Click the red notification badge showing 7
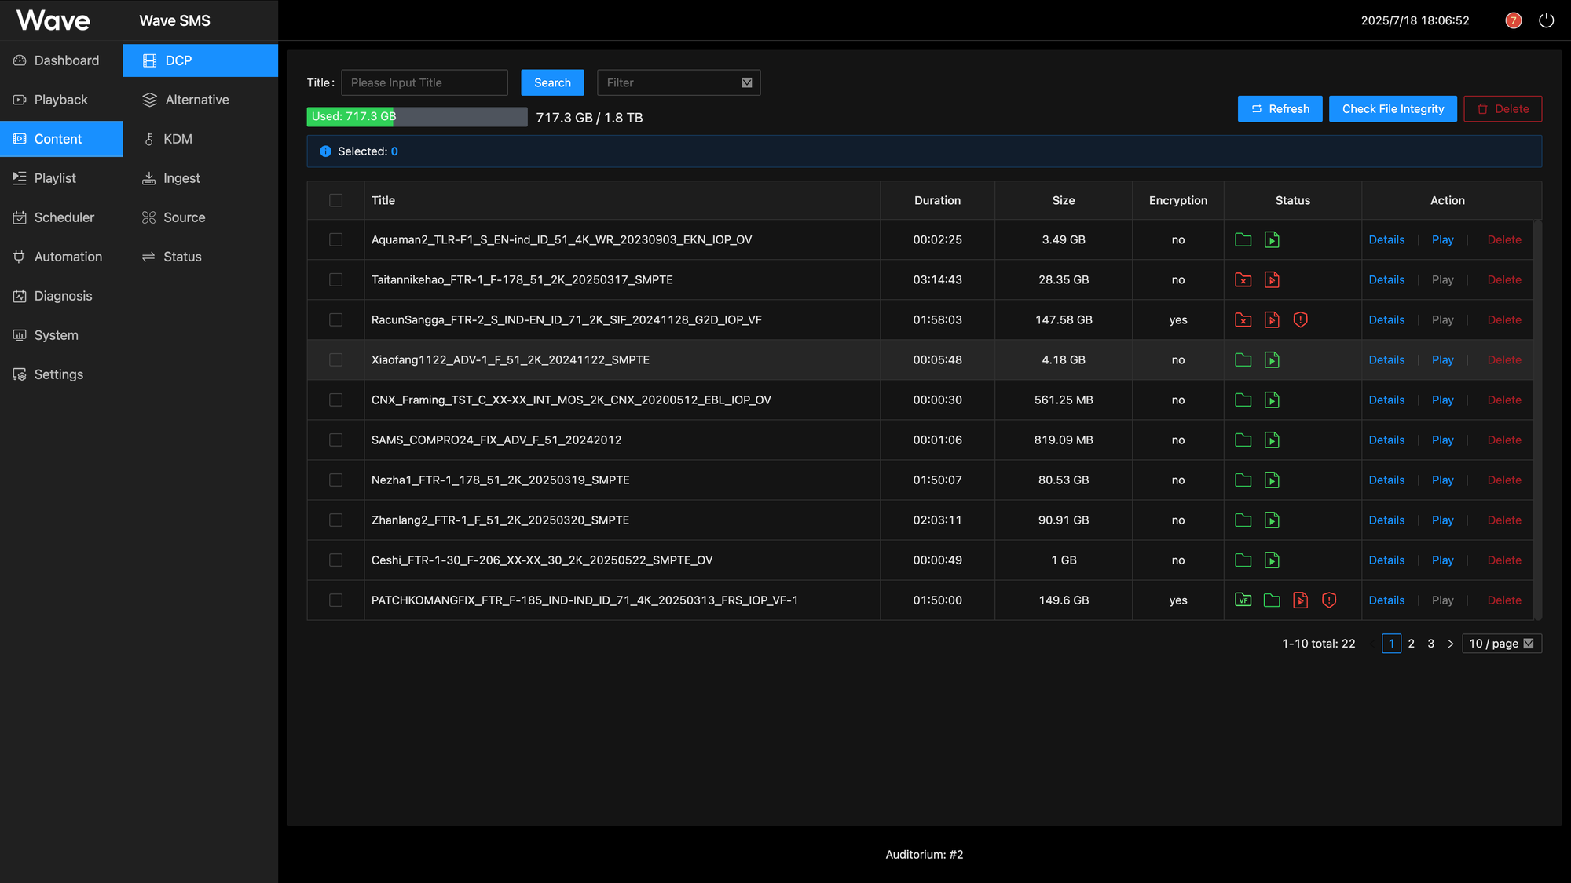The width and height of the screenshot is (1571, 883). (1513, 20)
